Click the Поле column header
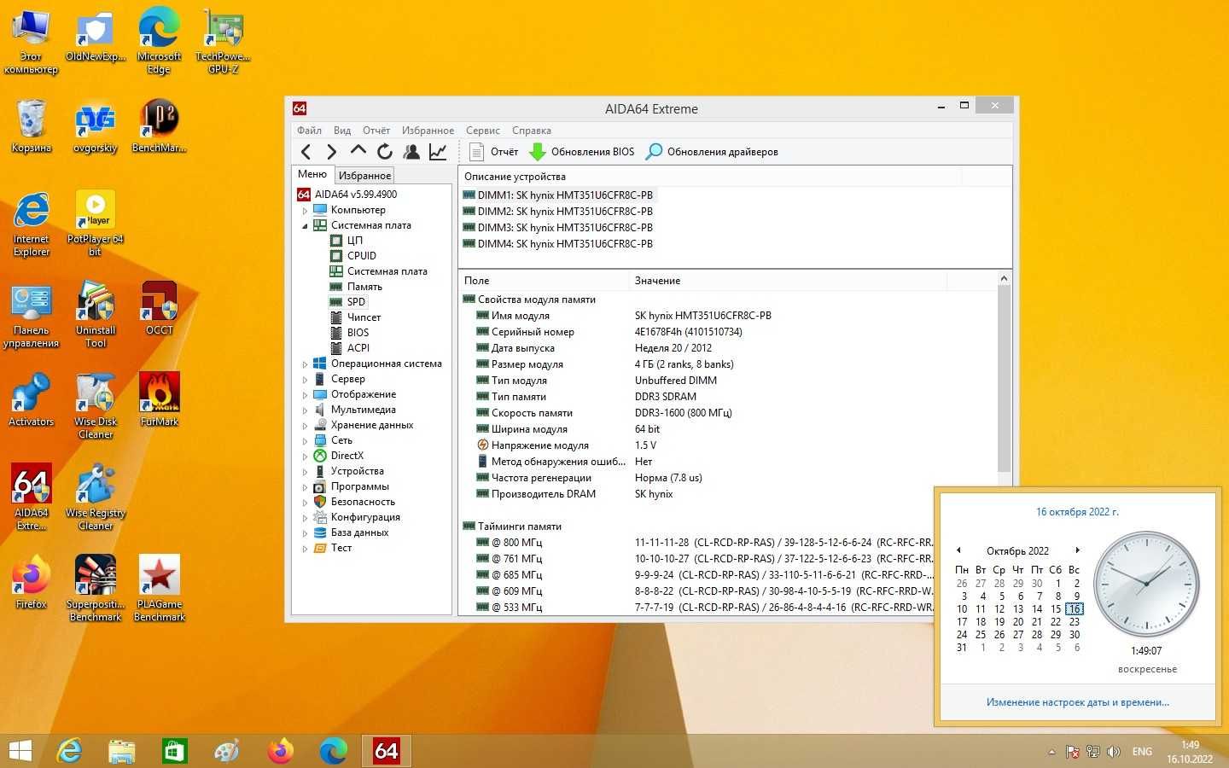The height and width of the screenshot is (768, 1229). (544, 281)
